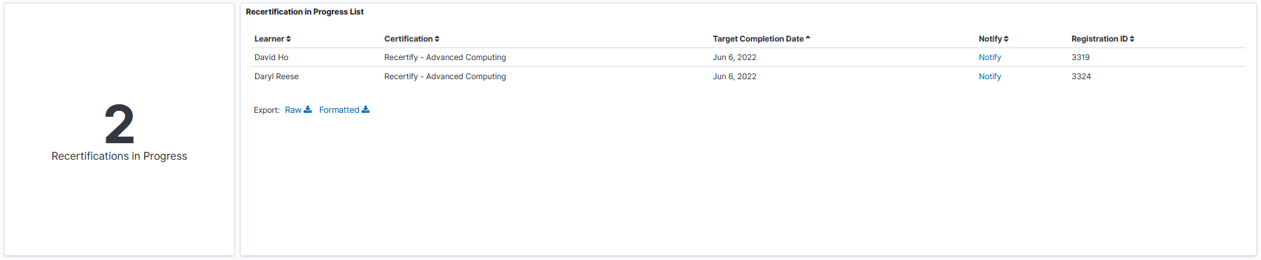The image size is (1261, 260).
Task: Click the David Ho learner cell
Action: point(271,57)
